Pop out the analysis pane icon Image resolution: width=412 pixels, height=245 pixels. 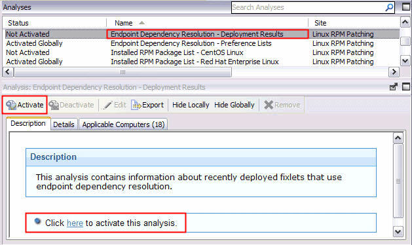click(x=394, y=86)
